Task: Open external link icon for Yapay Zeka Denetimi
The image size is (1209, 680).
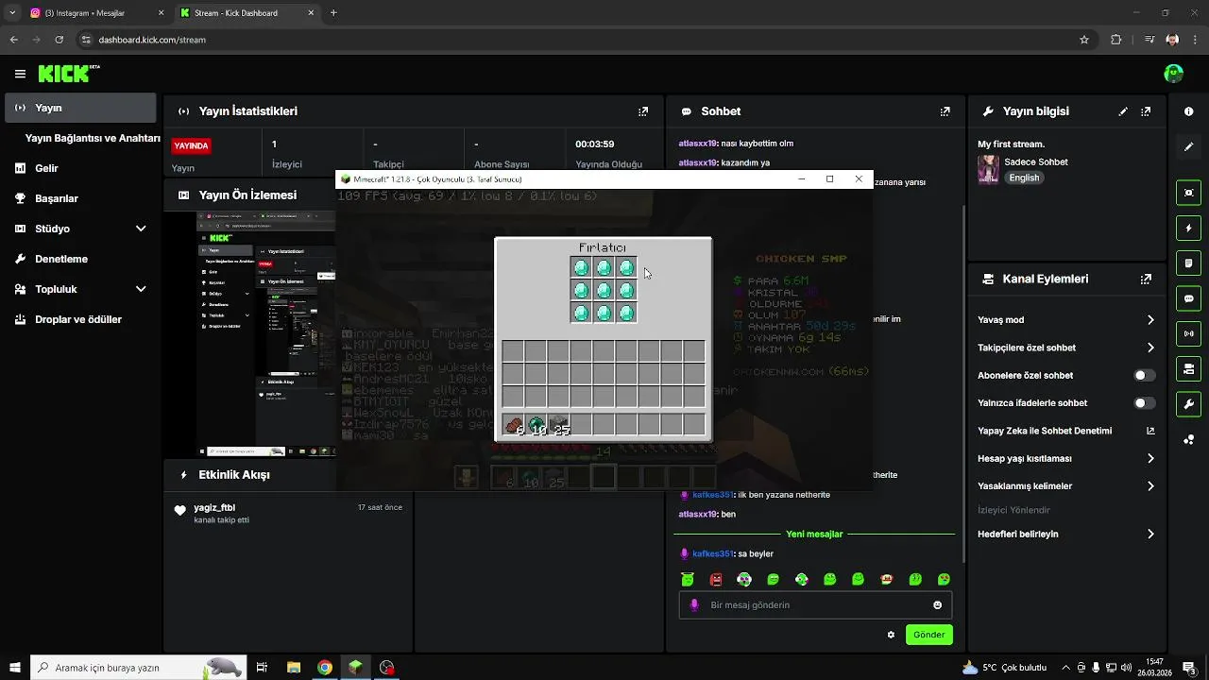Action: 1150,431
